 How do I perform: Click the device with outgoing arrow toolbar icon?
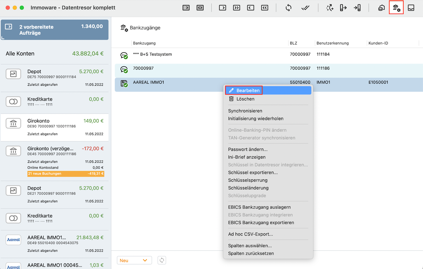tap(343, 8)
